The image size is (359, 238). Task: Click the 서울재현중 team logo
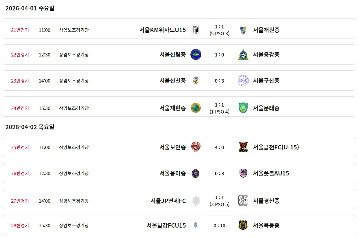pos(196,108)
